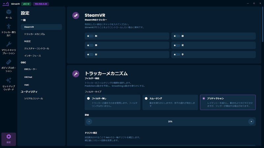Select the スムージング filter type option
The height and width of the screenshot is (148, 264).
point(170,102)
